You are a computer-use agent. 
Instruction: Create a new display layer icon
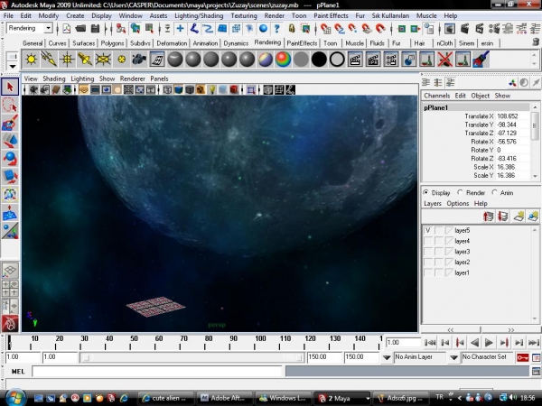519,217
